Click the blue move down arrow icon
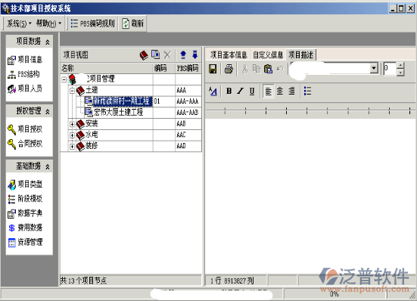Viewport: 417px width, 301px height. [195, 54]
